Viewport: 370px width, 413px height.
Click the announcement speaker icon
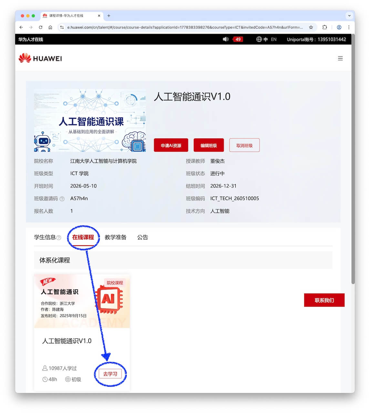pyautogui.click(x=226, y=39)
